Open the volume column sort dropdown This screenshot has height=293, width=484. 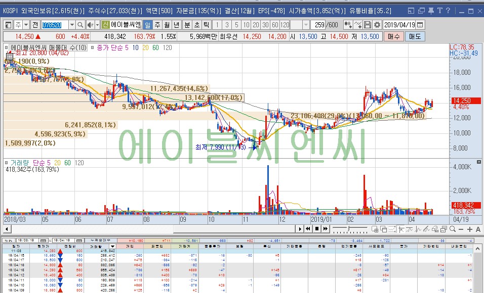point(112,247)
